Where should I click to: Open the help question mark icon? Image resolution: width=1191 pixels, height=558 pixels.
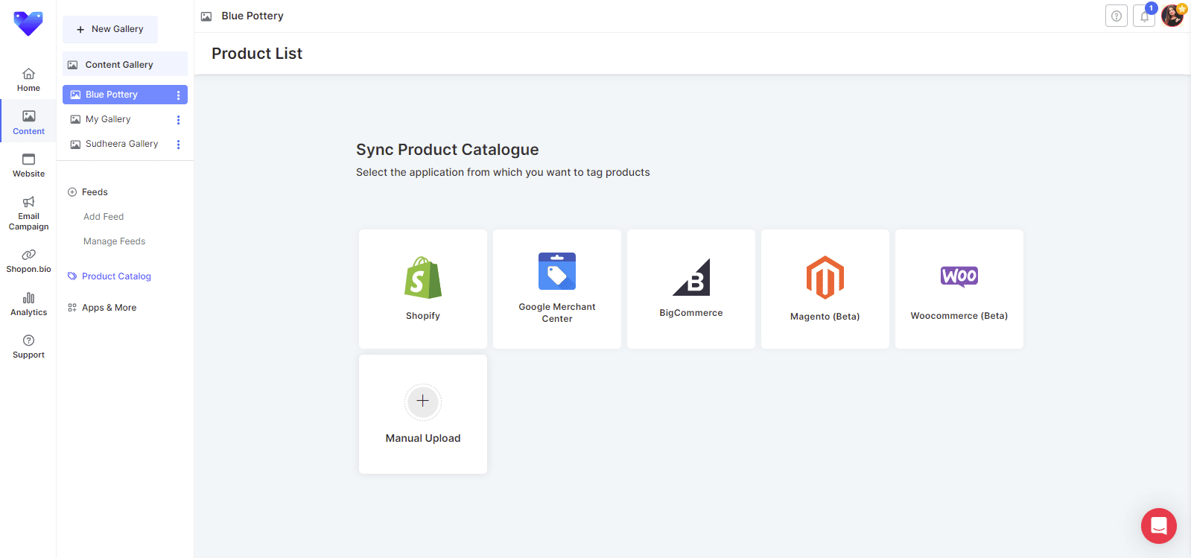(x=1116, y=16)
